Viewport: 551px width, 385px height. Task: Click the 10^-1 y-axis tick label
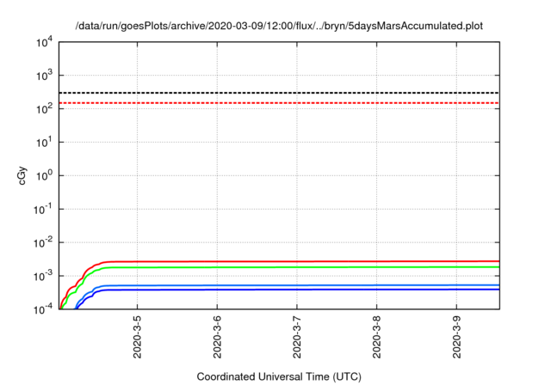click(x=44, y=210)
